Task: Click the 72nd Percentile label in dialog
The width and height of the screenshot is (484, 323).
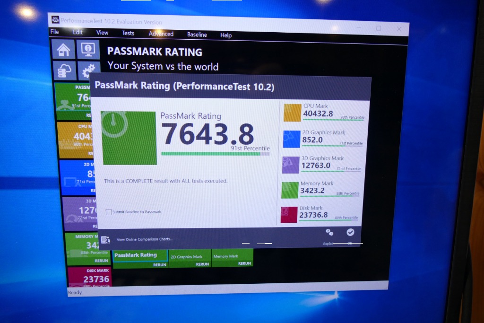Action: click(349, 169)
